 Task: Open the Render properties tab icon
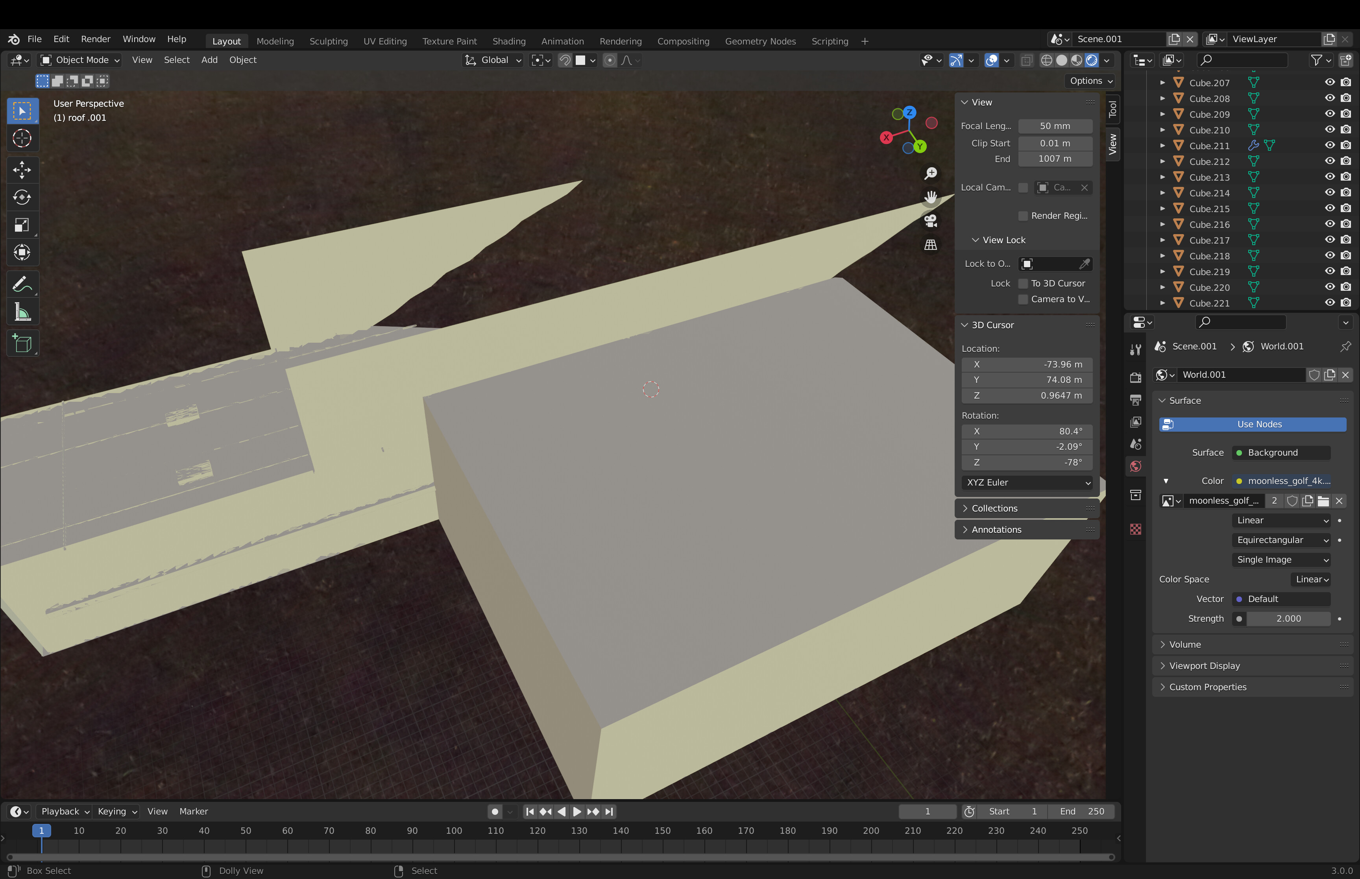tap(1136, 377)
